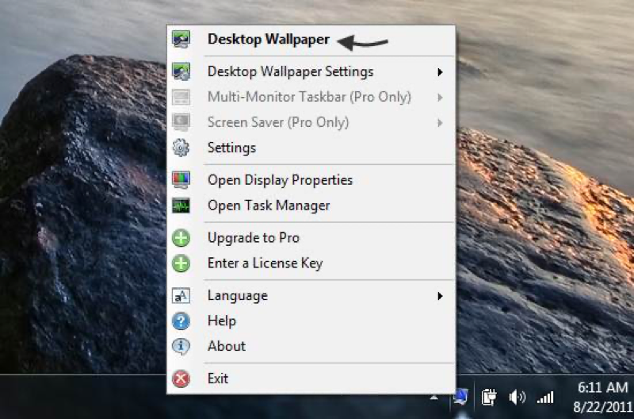Open the Desktop Wallpaper Settings submenu
This screenshot has width=634, height=419.
(311, 71)
